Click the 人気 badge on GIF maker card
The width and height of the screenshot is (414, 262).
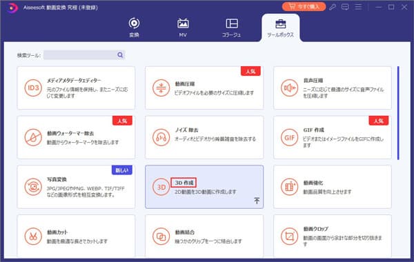click(x=379, y=121)
